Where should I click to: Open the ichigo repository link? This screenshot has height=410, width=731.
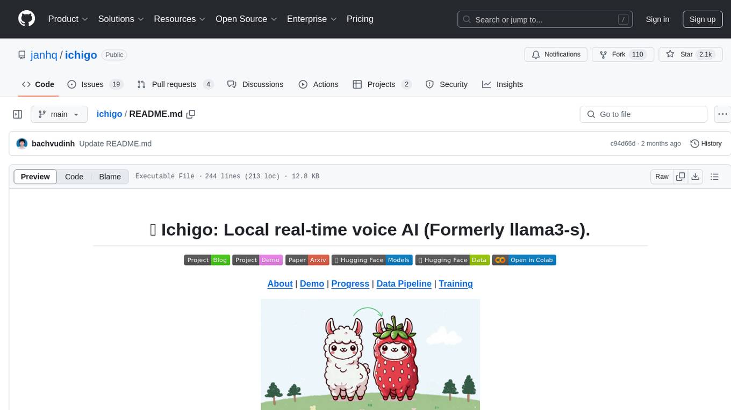coord(81,55)
